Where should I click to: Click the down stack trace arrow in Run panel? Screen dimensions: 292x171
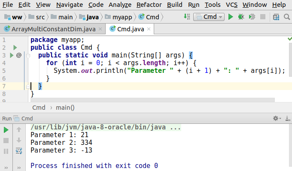[19, 140]
